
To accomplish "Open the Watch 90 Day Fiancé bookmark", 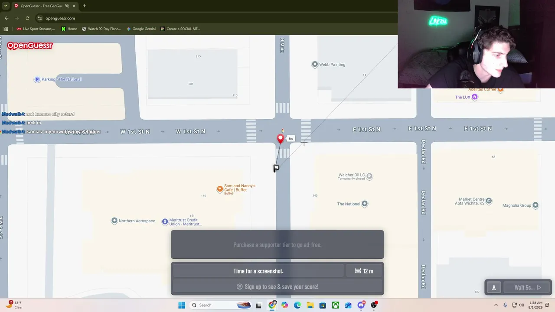I will [101, 29].
